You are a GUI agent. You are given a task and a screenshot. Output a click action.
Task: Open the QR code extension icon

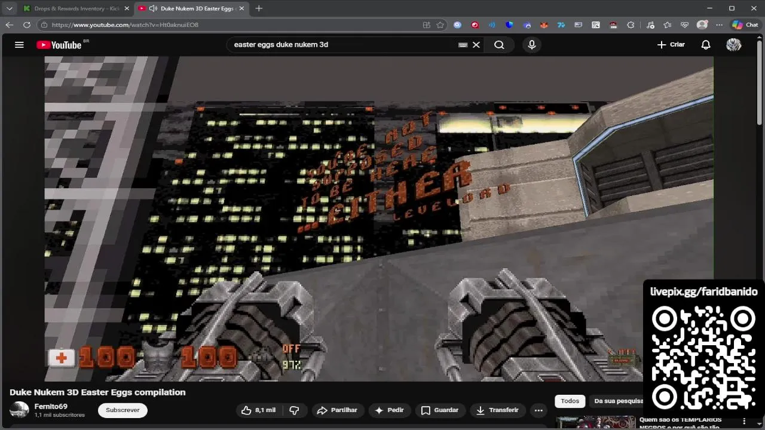click(596, 25)
